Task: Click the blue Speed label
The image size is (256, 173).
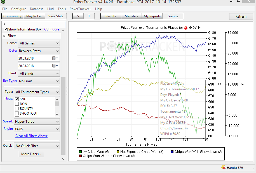Action: coord(8,121)
